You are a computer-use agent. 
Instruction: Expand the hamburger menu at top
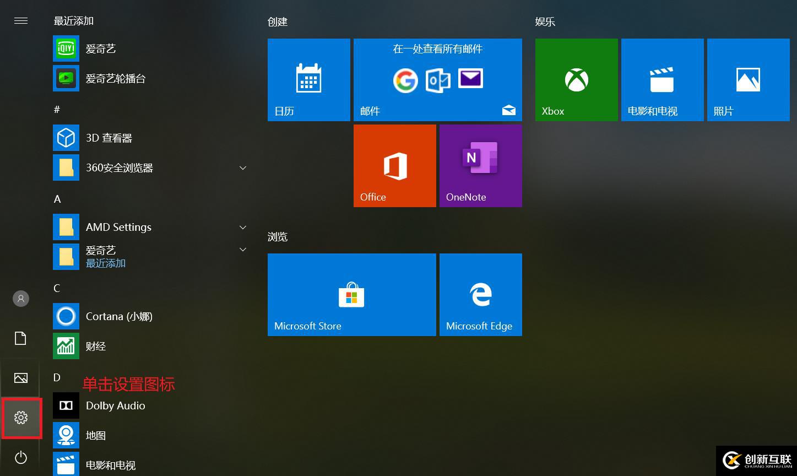tap(21, 21)
